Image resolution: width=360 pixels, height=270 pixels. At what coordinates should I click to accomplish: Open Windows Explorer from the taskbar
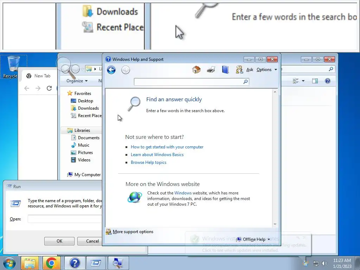(x=30, y=263)
